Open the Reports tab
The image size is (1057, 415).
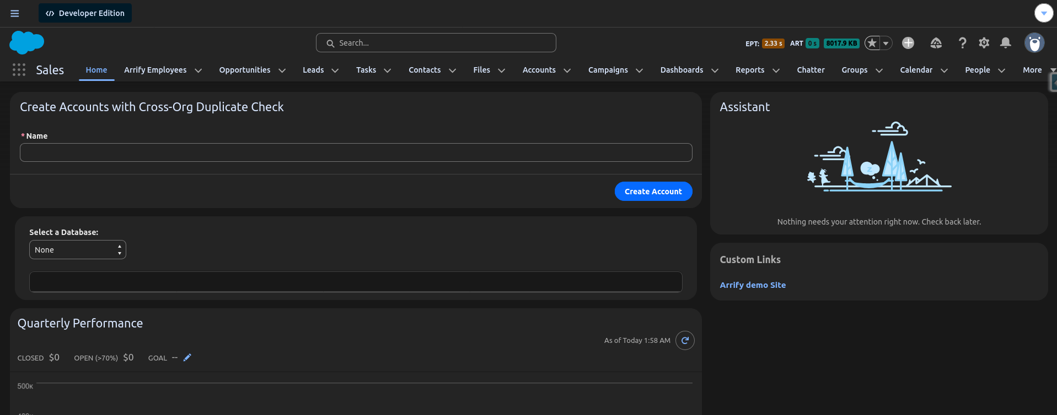(750, 70)
